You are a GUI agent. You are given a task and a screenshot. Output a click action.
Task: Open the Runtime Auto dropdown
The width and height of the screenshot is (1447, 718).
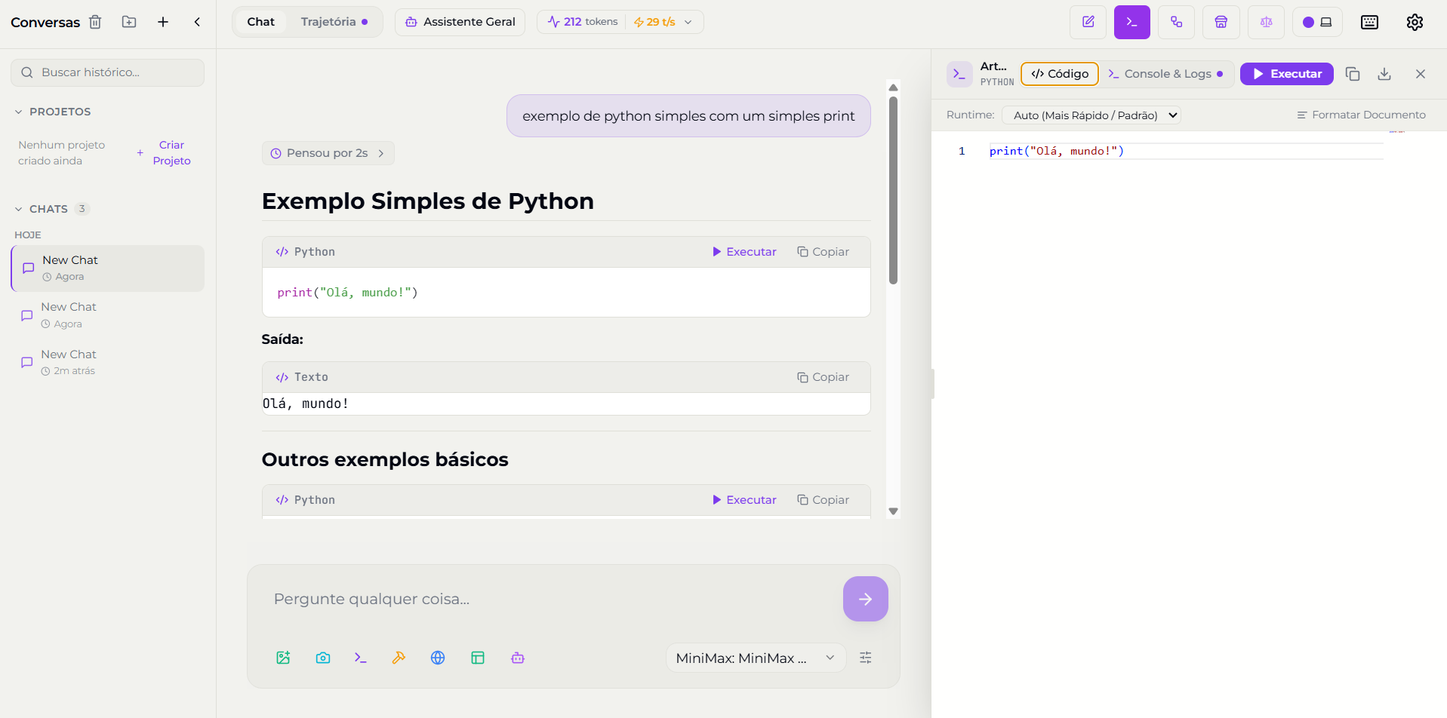click(x=1091, y=115)
